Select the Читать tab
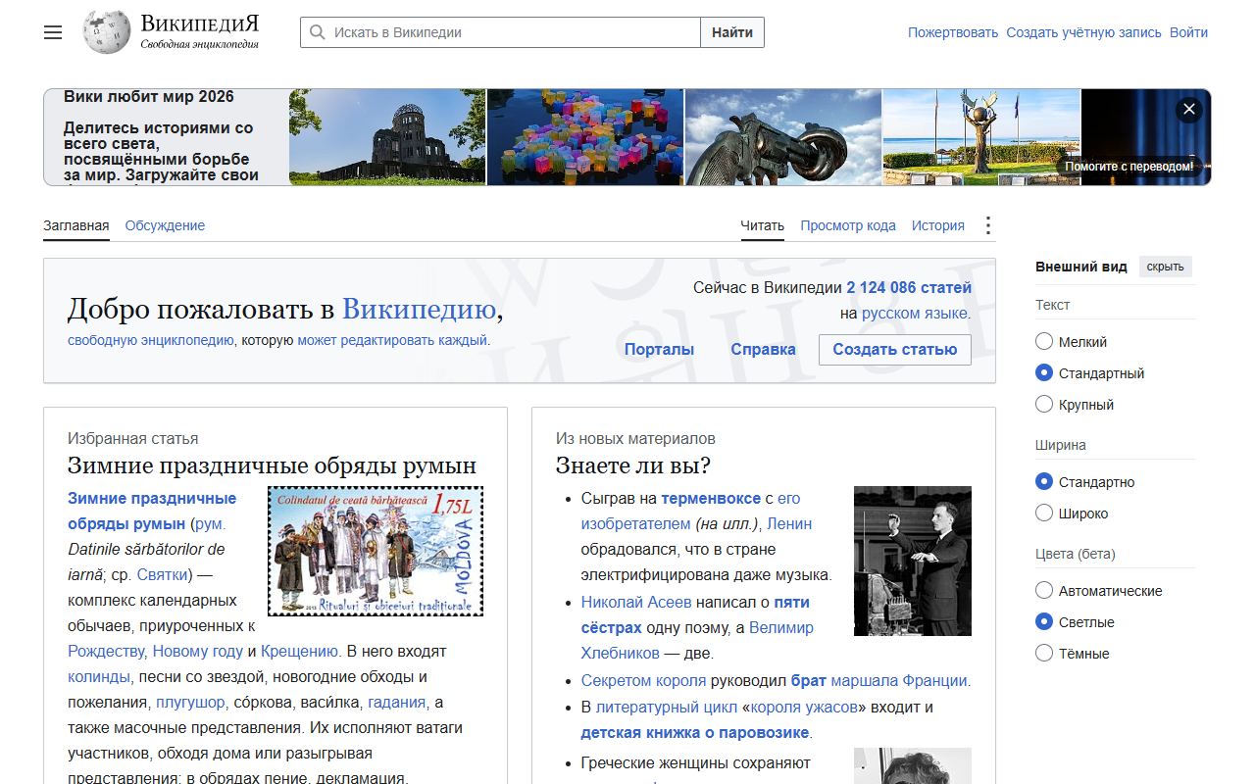 tap(762, 225)
